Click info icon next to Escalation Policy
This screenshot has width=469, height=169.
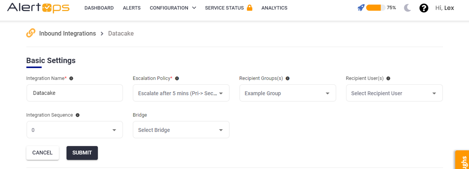coord(177,78)
